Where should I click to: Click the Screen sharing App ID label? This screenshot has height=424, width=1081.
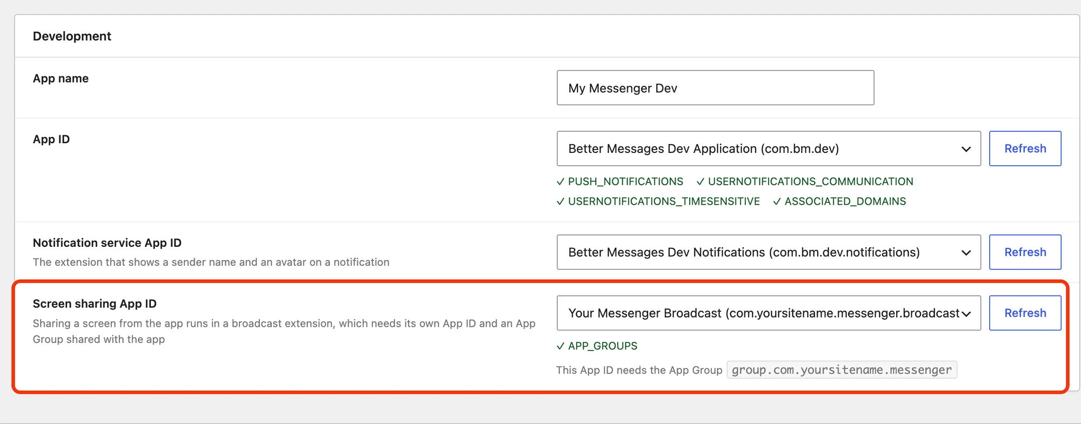(95, 304)
